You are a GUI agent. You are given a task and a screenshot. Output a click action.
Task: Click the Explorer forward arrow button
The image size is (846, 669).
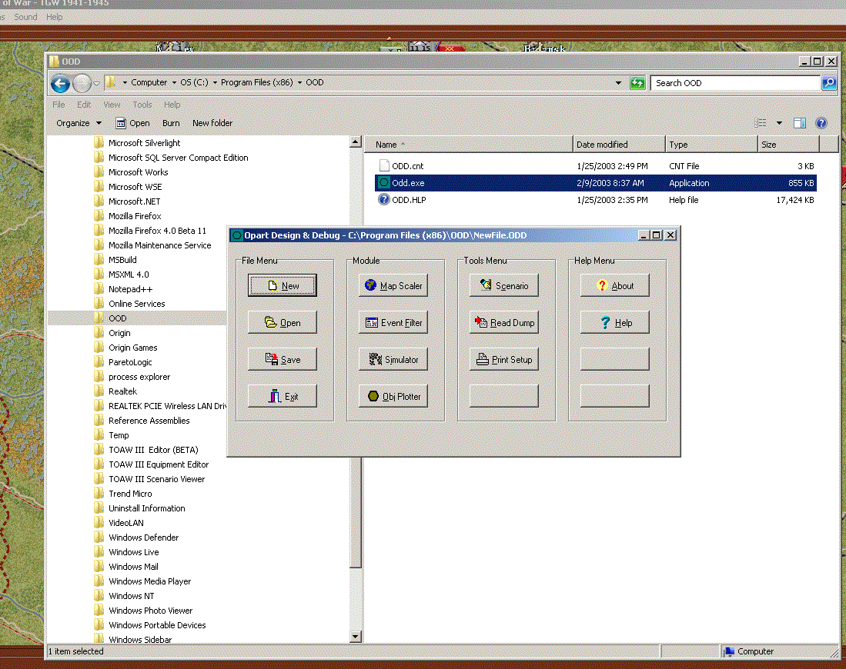pos(82,84)
